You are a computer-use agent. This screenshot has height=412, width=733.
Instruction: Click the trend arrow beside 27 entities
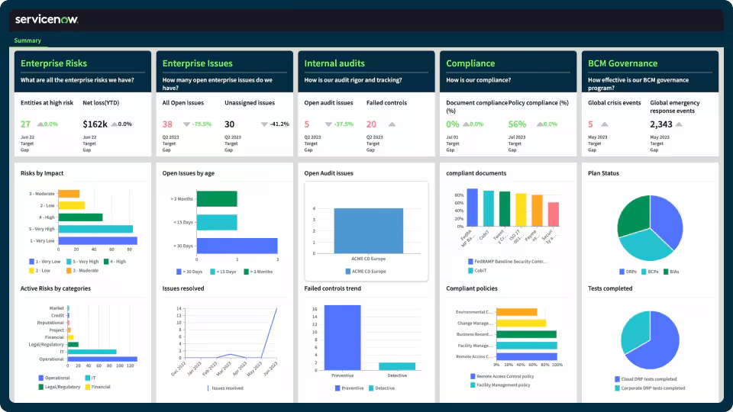40,124
